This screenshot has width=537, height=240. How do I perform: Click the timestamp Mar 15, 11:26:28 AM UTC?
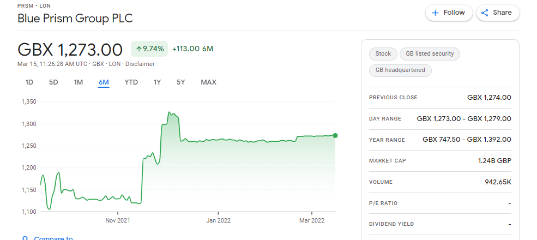(x=52, y=64)
